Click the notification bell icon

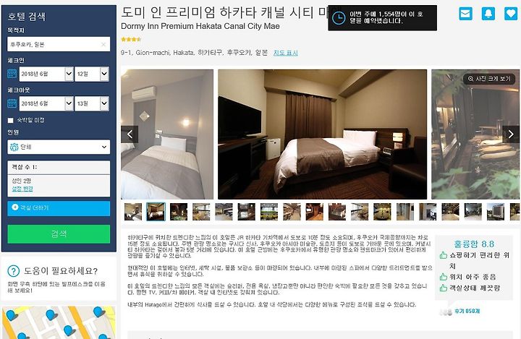(x=488, y=14)
